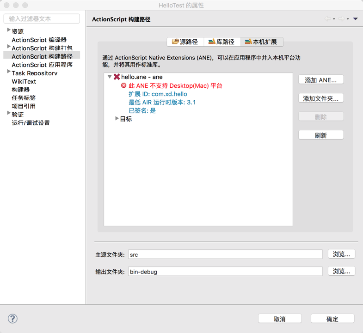Viewport: 363px width, 333px height.
Task: Browse for the 输出文件夹 location
Action: pos(341,271)
